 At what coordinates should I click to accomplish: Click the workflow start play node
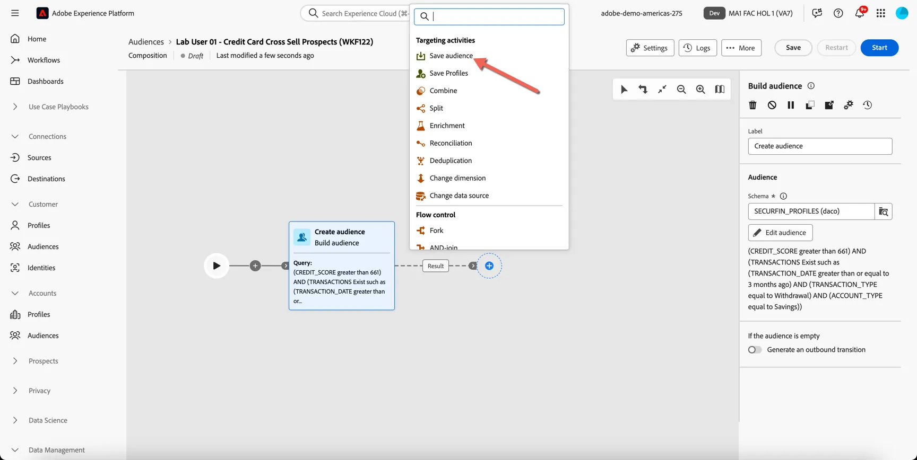pos(217,266)
